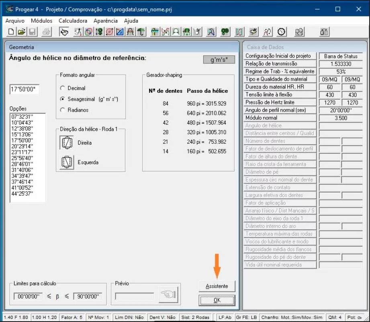Confirm with the OK button

pos(217,300)
